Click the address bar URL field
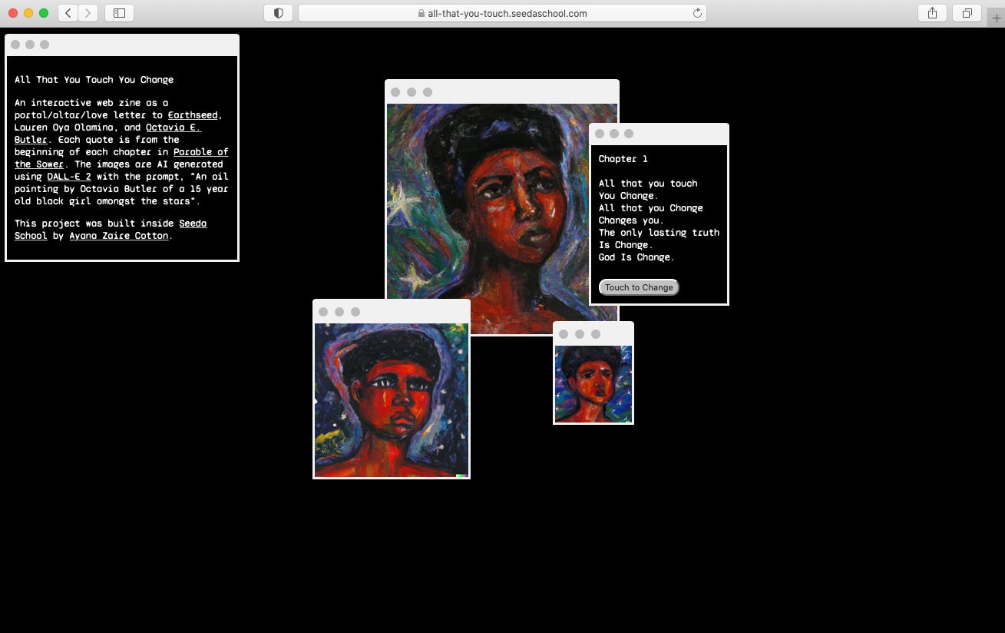The image size is (1005, 633). click(x=502, y=13)
